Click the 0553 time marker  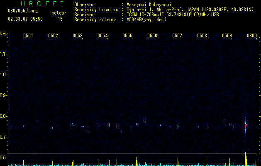tap(78, 35)
